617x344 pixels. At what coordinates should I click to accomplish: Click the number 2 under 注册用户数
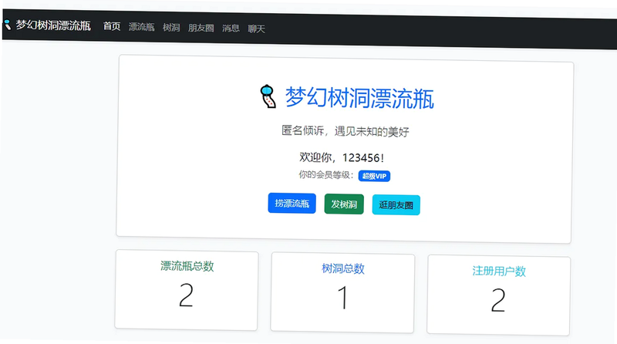coord(498,300)
